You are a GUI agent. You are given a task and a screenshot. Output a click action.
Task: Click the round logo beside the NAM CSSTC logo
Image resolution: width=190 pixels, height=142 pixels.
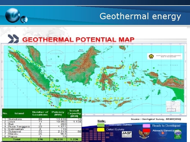coord(162,135)
